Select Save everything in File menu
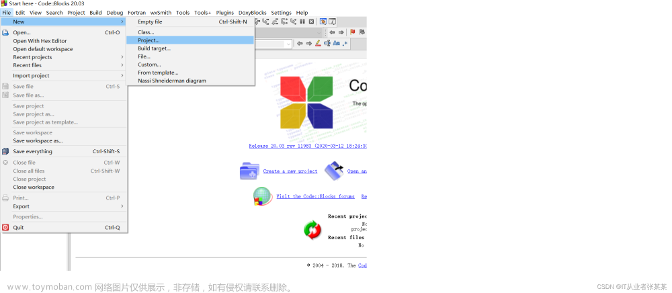The image size is (672, 293). click(x=65, y=151)
